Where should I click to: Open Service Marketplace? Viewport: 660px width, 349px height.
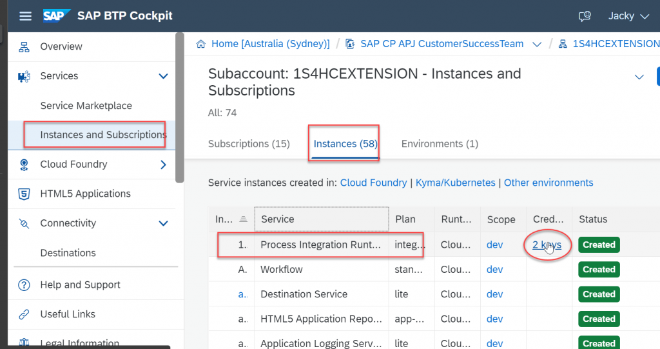(86, 106)
